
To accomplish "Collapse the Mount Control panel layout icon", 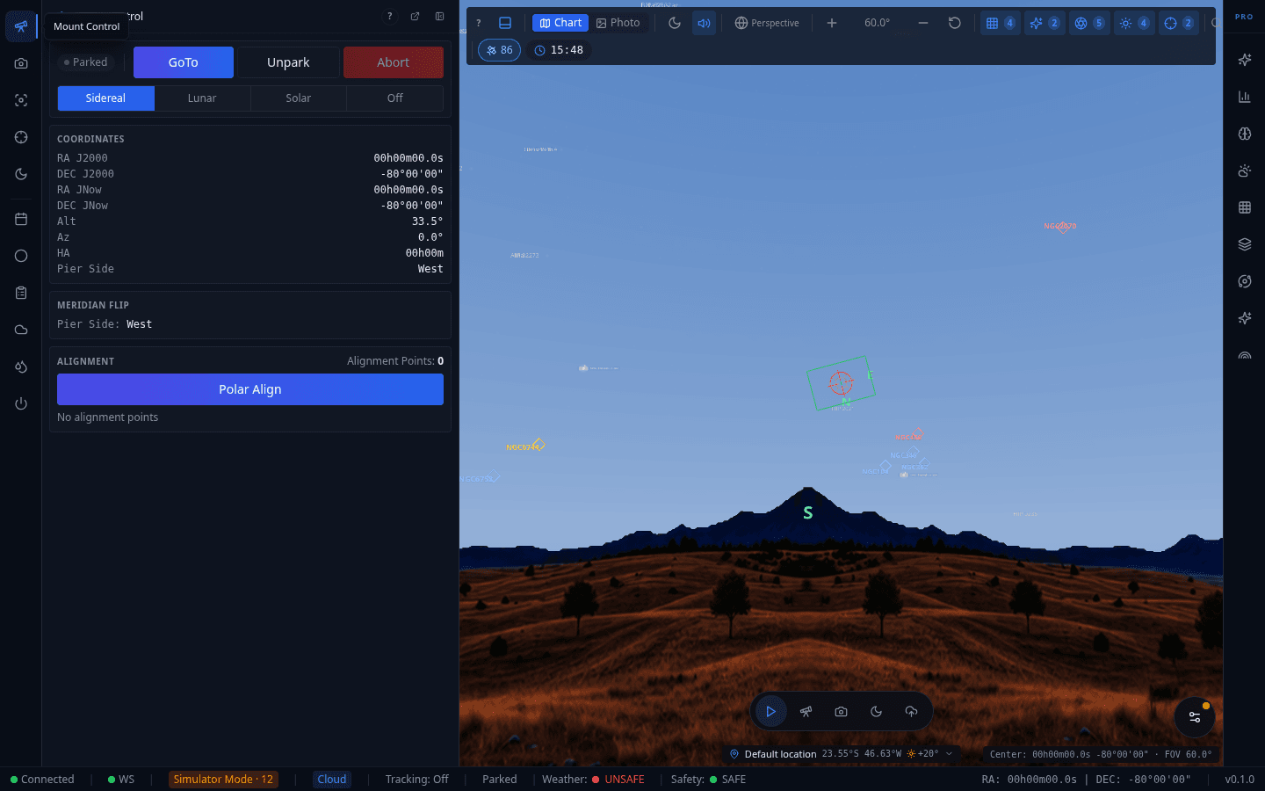I will (440, 16).
